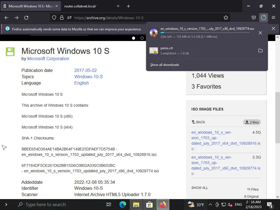
Task: Download all 2 files button
Action: point(252,122)
